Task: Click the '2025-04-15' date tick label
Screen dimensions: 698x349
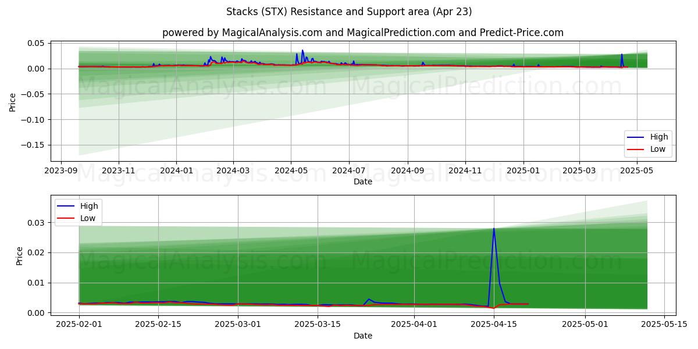Action: (x=494, y=325)
